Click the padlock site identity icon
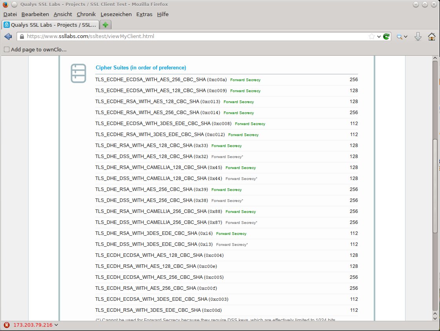The image size is (440, 331). click(22, 36)
